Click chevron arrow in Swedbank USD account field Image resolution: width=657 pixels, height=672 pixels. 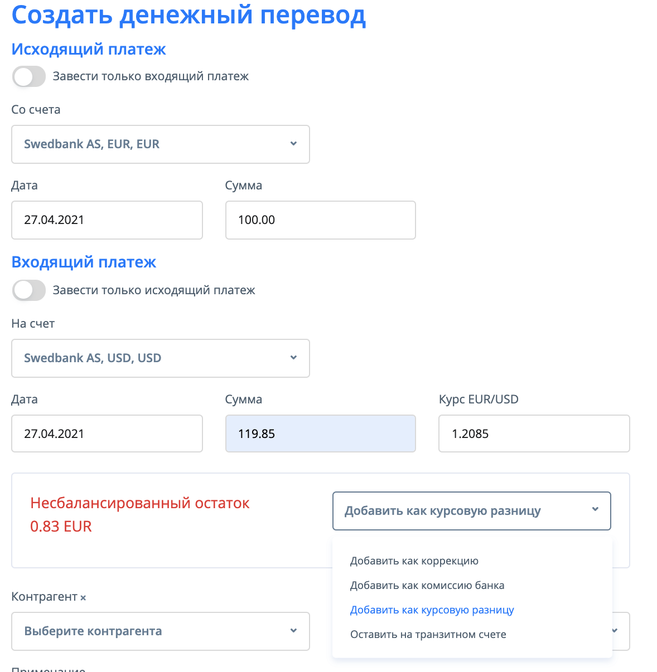293,358
